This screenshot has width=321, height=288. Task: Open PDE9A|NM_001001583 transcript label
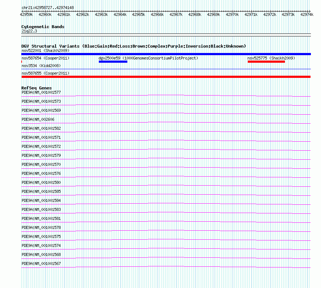[x=41, y=209]
